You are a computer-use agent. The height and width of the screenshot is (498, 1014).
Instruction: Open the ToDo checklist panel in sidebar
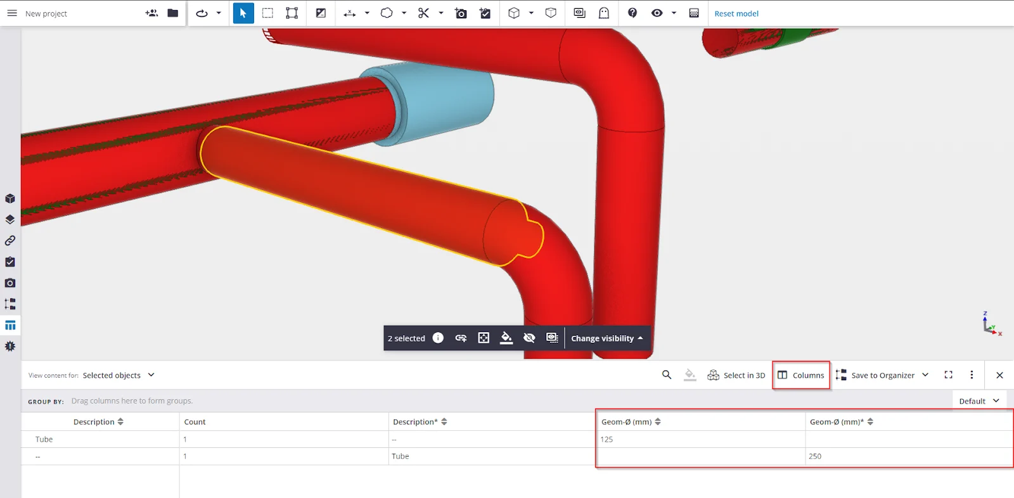10,262
